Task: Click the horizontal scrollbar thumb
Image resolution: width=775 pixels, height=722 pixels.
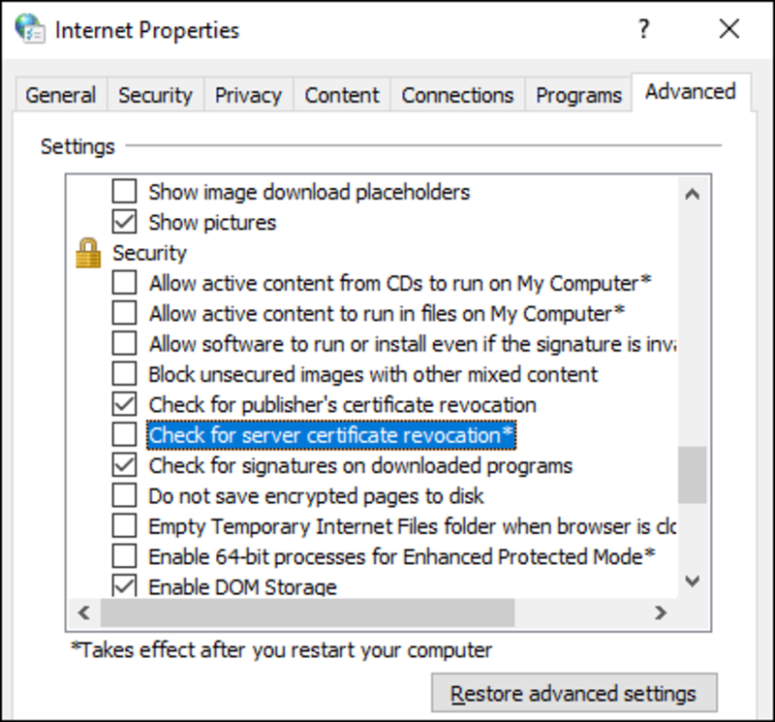Action: point(307,613)
